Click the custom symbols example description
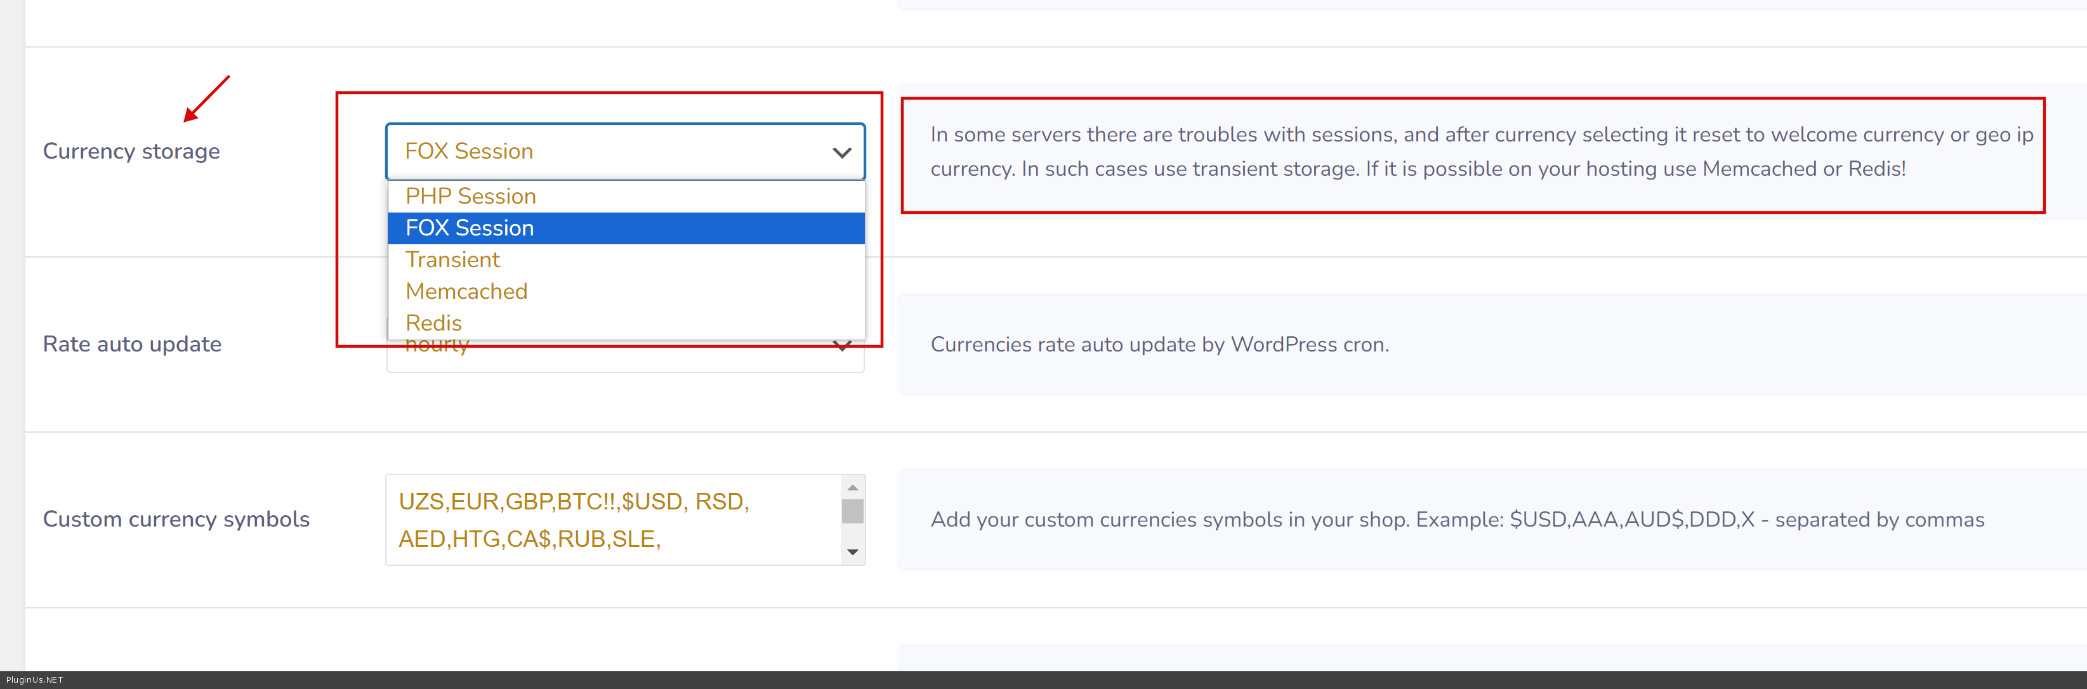Viewport: 2087px width, 689px height. (x=1457, y=520)
